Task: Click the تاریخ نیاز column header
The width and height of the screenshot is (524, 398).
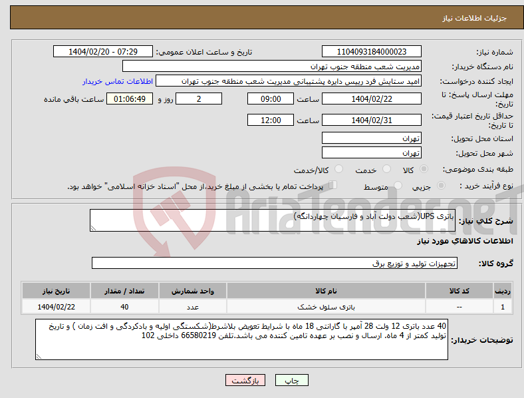Action: pos(56,291)
